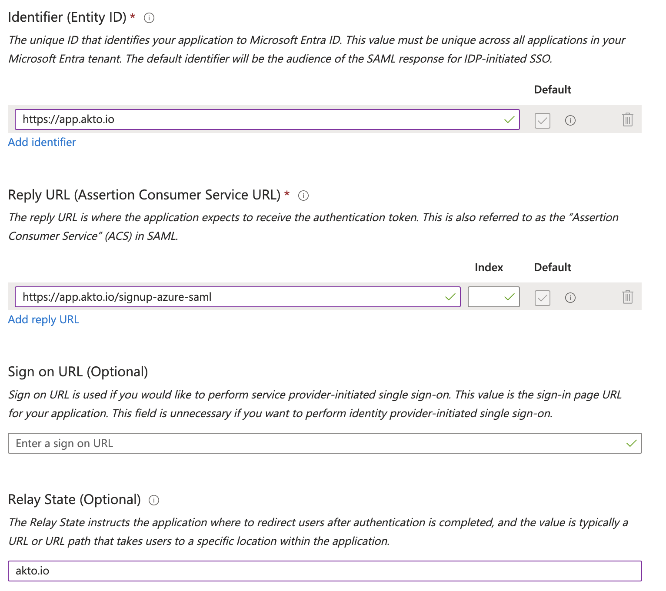Focus the Identifier field containing https://app.akto.io
Viewport: 666px width, 591px height.
pos(267,120)
